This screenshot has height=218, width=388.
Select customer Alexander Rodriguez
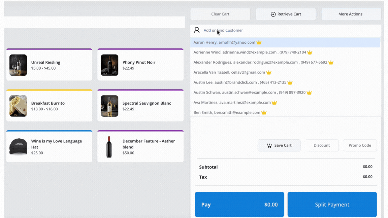285,62
